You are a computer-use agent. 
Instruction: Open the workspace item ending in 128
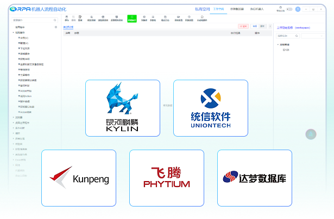tap(286, 50)
